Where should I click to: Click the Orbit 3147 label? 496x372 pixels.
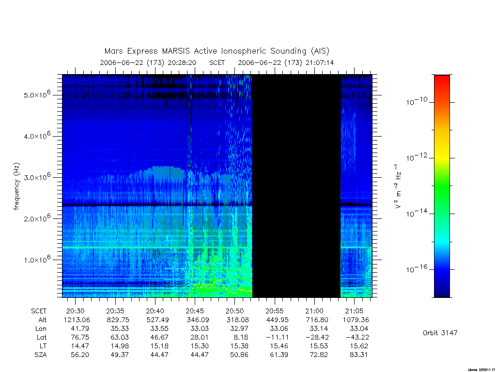tap(440, 333)
